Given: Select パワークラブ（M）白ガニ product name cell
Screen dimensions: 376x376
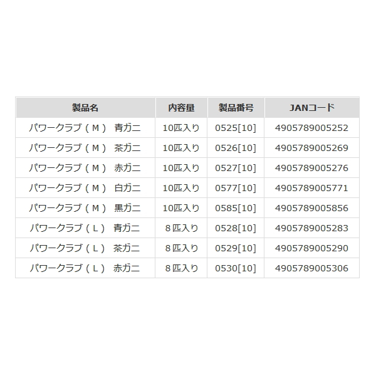Looking at the screenshot, I should pyautogui.click(x=85, y=188).
